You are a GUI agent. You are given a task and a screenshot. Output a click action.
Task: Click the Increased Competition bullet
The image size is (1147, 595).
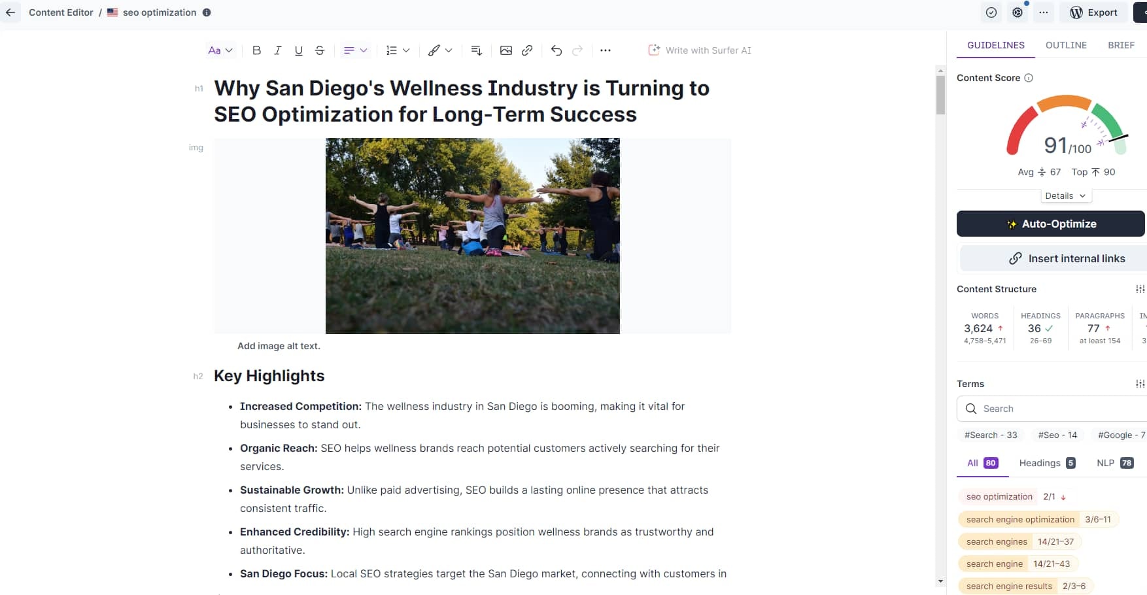click(462, 415)
